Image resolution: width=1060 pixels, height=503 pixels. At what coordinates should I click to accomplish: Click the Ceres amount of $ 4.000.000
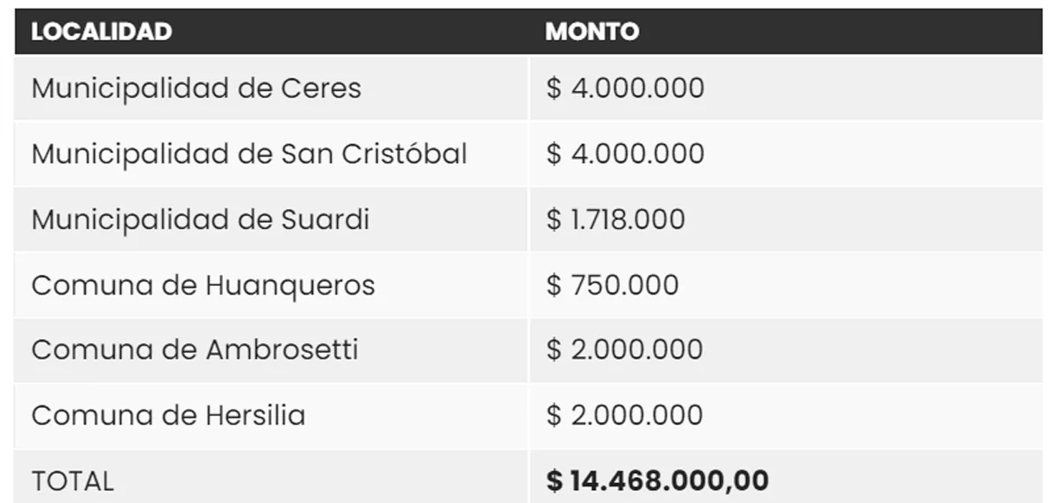click(x=625, y=88)
